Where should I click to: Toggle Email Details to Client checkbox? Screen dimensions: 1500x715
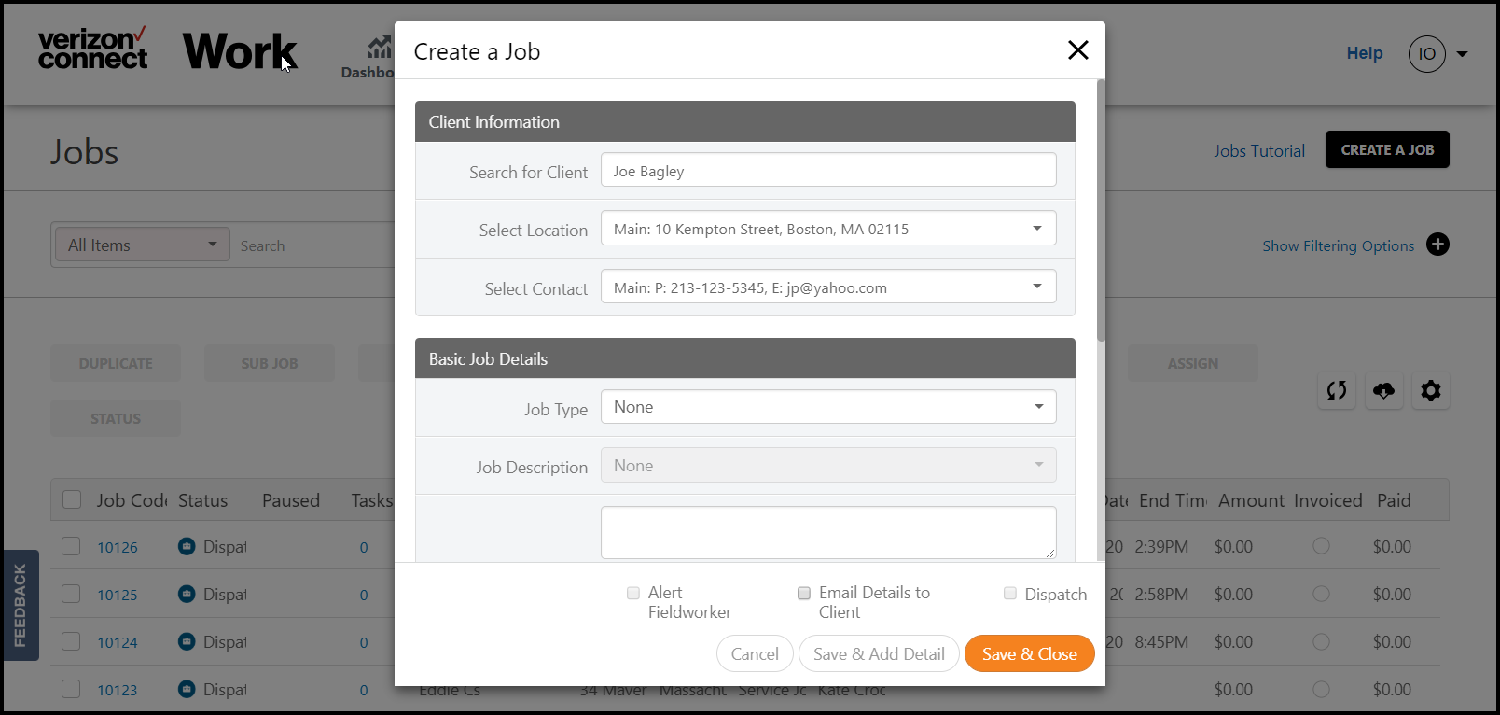[x=804, y=593]
